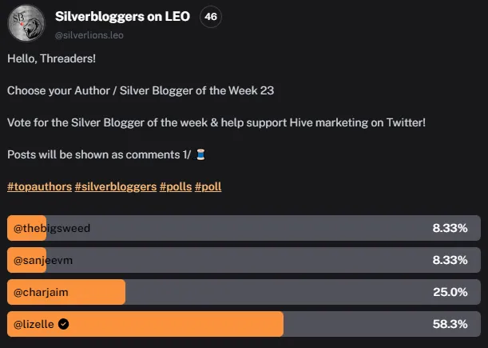Screen dimensions: 488x348
Task: Click the 8.33% result for @thebigsweed
Action: pyautogui.click(x=450, y=228)
